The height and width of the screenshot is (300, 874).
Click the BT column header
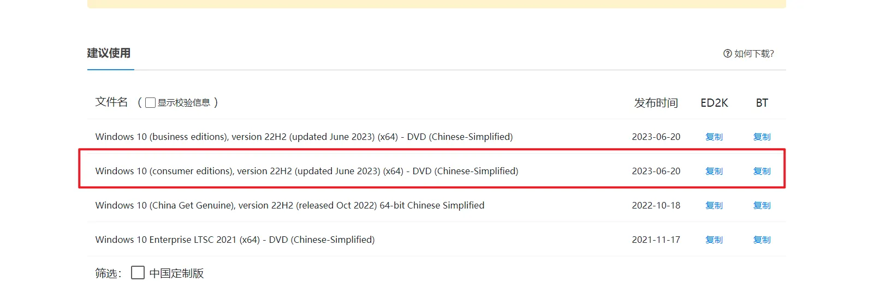click(x=762, y=103)
